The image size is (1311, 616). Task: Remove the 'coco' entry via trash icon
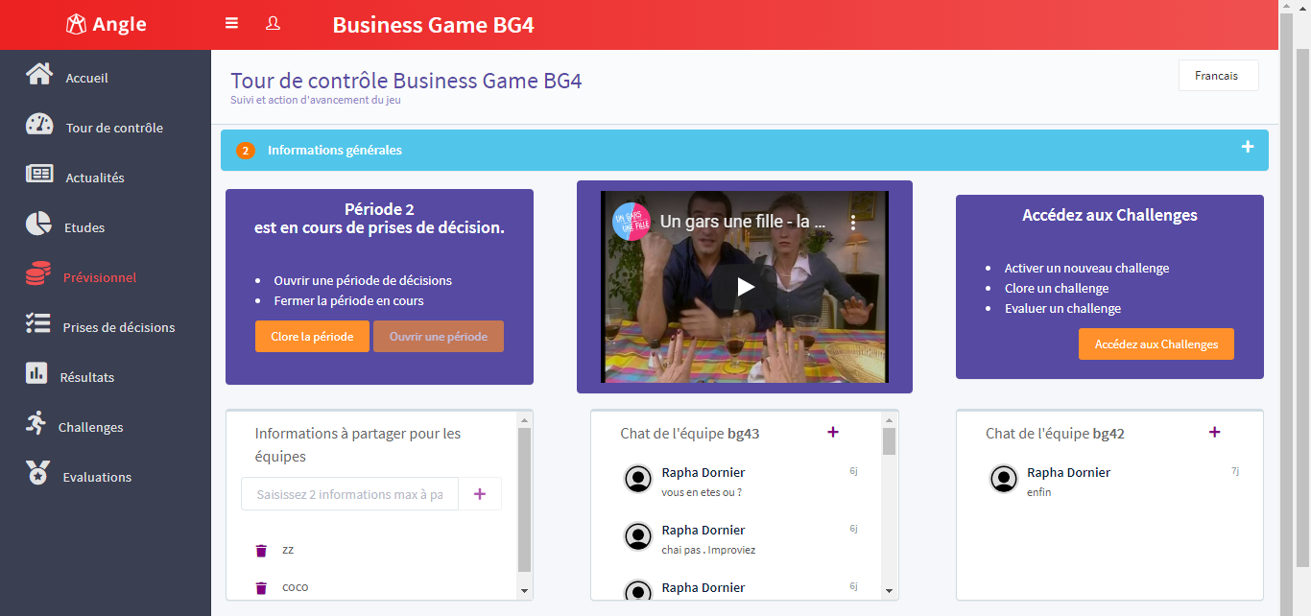(261, 587)
